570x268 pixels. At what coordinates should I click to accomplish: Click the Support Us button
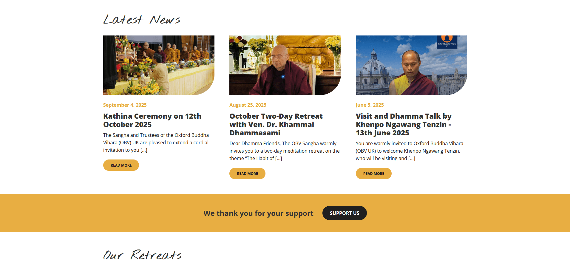pyautogui.click(x=345, y=213)
